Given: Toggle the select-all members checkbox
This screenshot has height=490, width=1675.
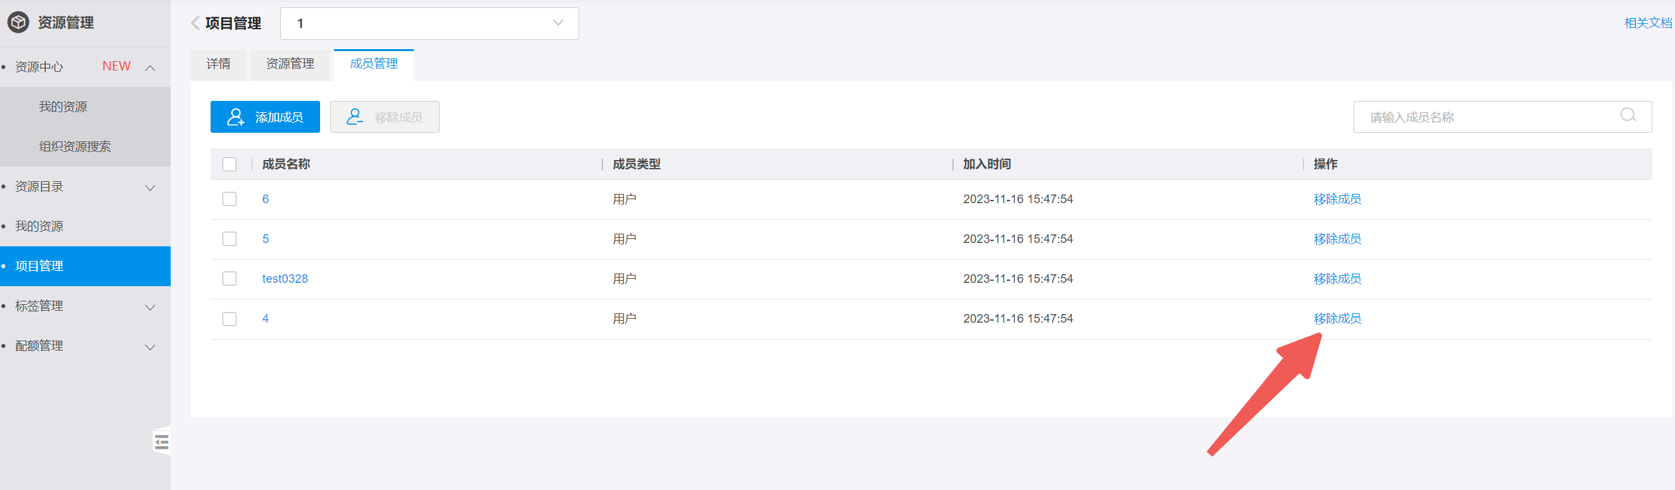Looking at the screenshot, I should pyautogui.click(x=230, y=164).
